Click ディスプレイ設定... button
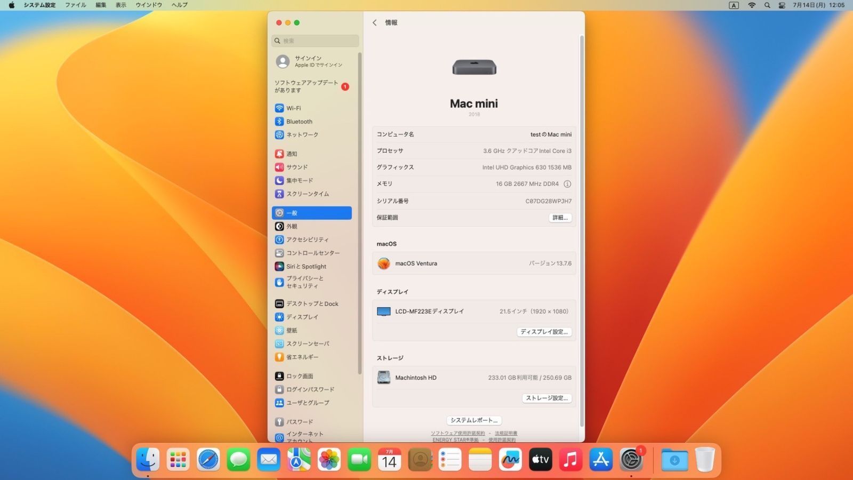Viewport: 853px width, 480px height. click(544, 332)
